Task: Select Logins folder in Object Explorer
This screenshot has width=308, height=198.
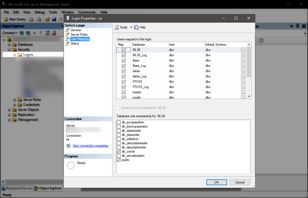Action: pos(28,55)
